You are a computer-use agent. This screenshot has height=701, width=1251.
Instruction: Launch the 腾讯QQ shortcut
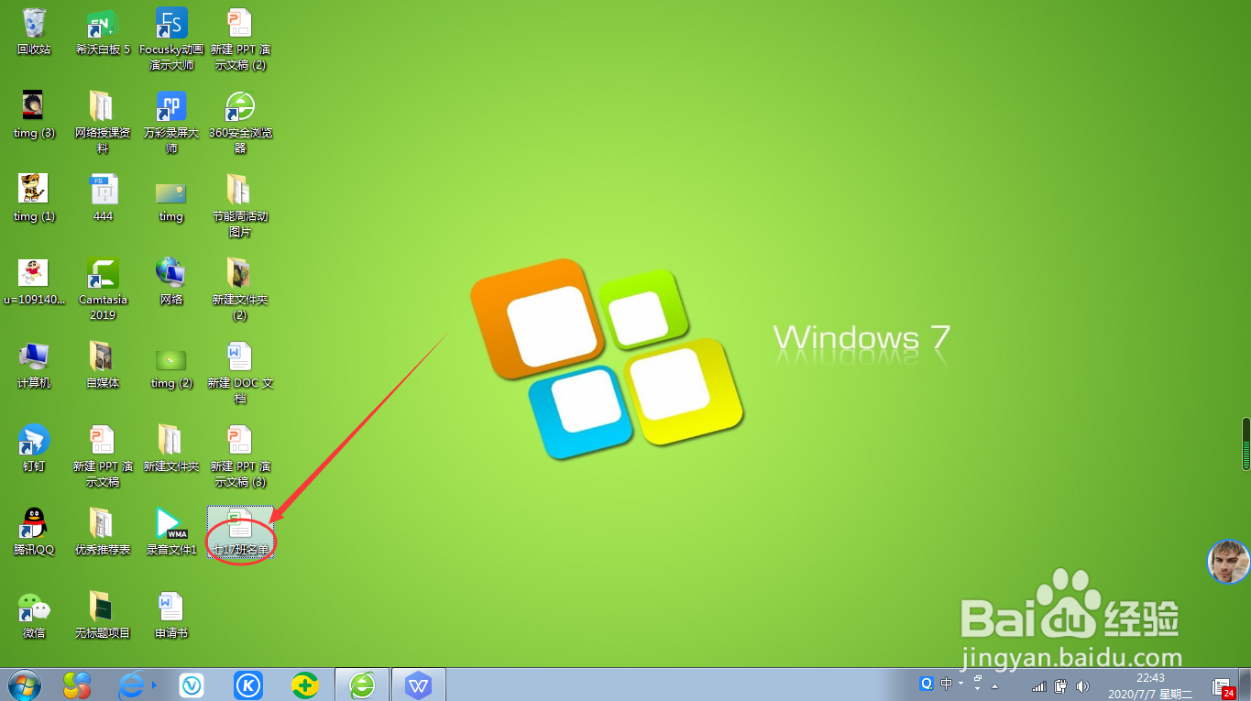coord(34,531)
